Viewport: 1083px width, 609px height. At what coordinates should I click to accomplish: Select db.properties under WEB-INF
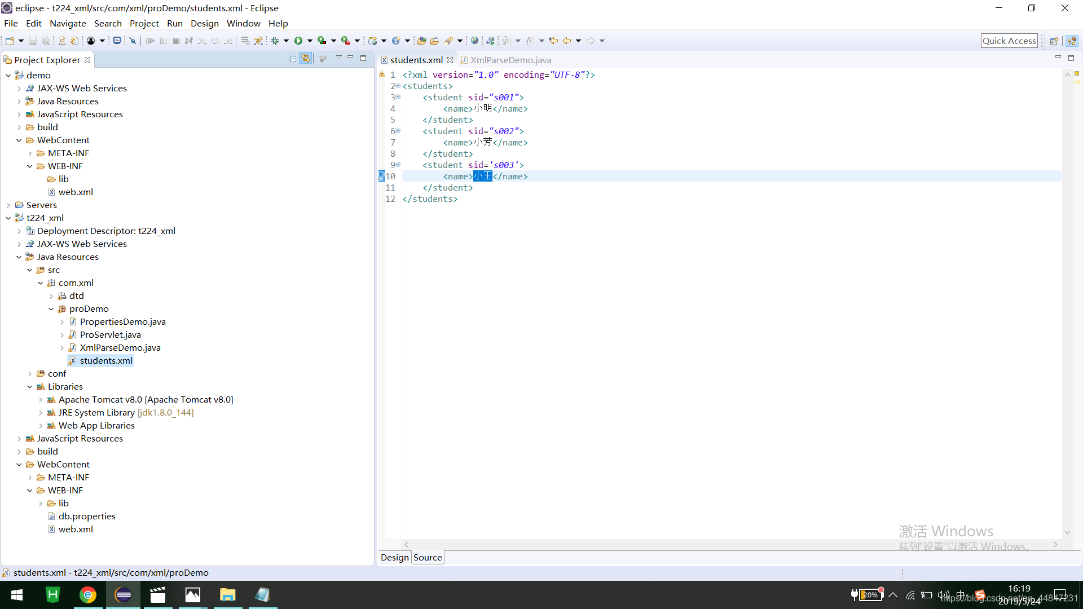(87, 517)
